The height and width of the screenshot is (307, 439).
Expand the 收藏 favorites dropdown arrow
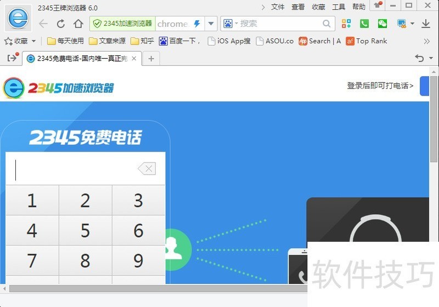point(33,41)
